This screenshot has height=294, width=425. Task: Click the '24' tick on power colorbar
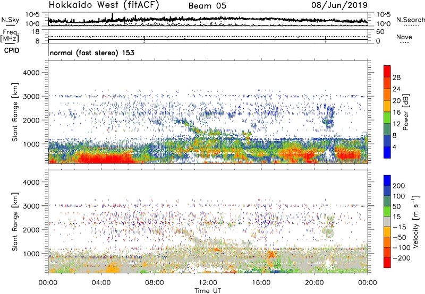tap(396, 89)
